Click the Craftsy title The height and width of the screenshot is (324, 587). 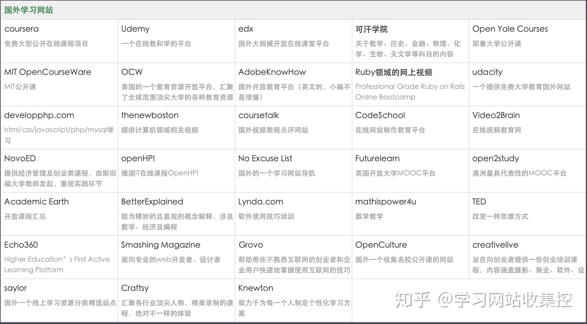click(x=135, y=288)
